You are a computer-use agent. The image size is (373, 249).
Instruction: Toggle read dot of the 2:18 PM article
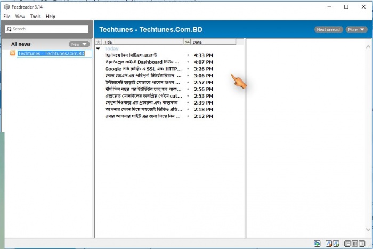pyautogui.click(x=188, y=109)
